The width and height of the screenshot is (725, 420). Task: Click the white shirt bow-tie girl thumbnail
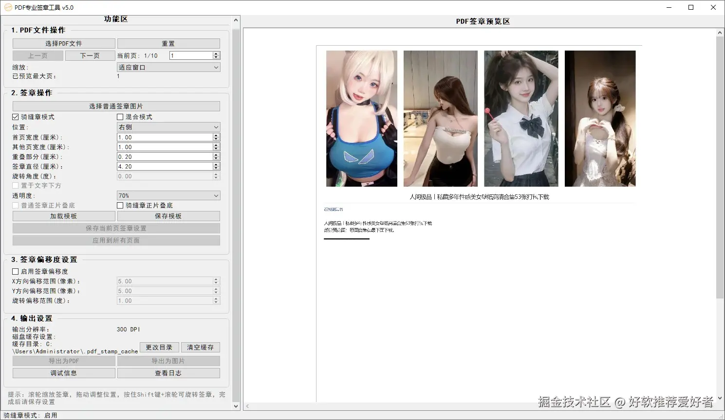pos(521,119)
